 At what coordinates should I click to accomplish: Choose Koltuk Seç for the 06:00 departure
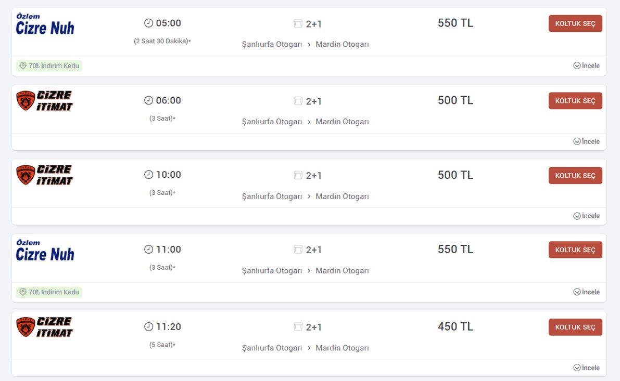[575, 101]
